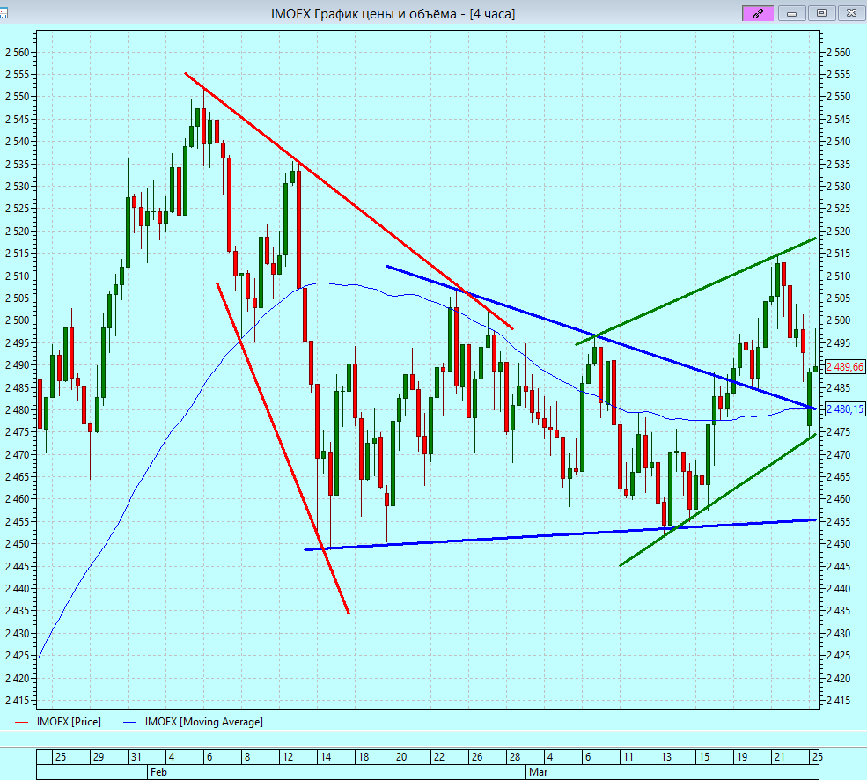Close the IMOEX chart window
The image size is (867, 780).
tap(851, 13)
